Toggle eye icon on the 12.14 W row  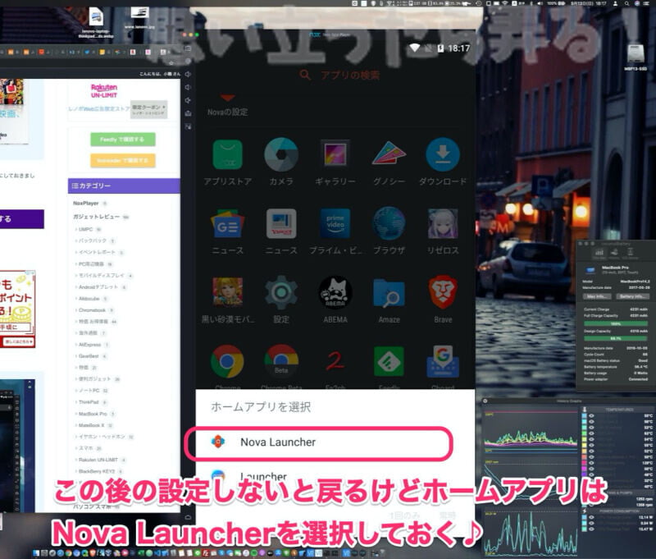point(591,517)
